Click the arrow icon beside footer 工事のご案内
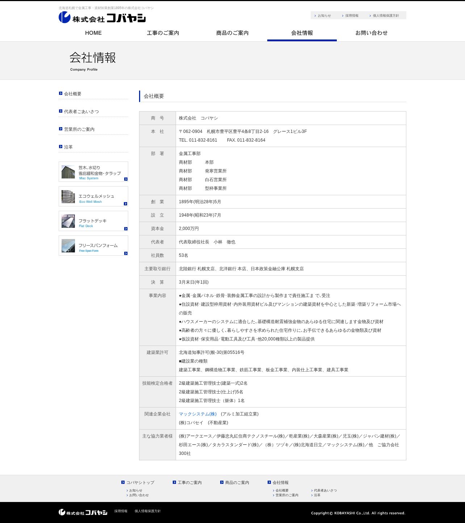The image size is (465, 523). point(175,482)
